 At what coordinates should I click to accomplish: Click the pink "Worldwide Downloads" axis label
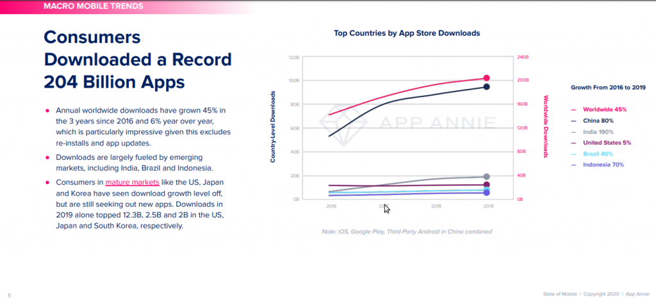click(x=546, y=127)
